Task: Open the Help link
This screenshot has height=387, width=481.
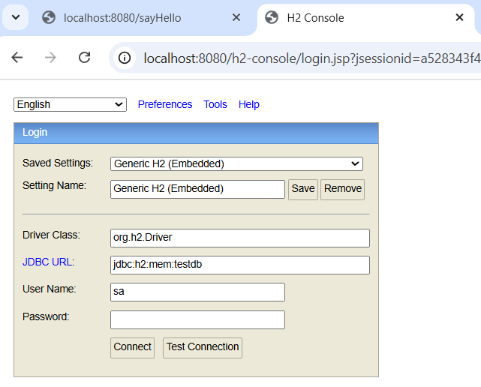Action: (249, 104)
